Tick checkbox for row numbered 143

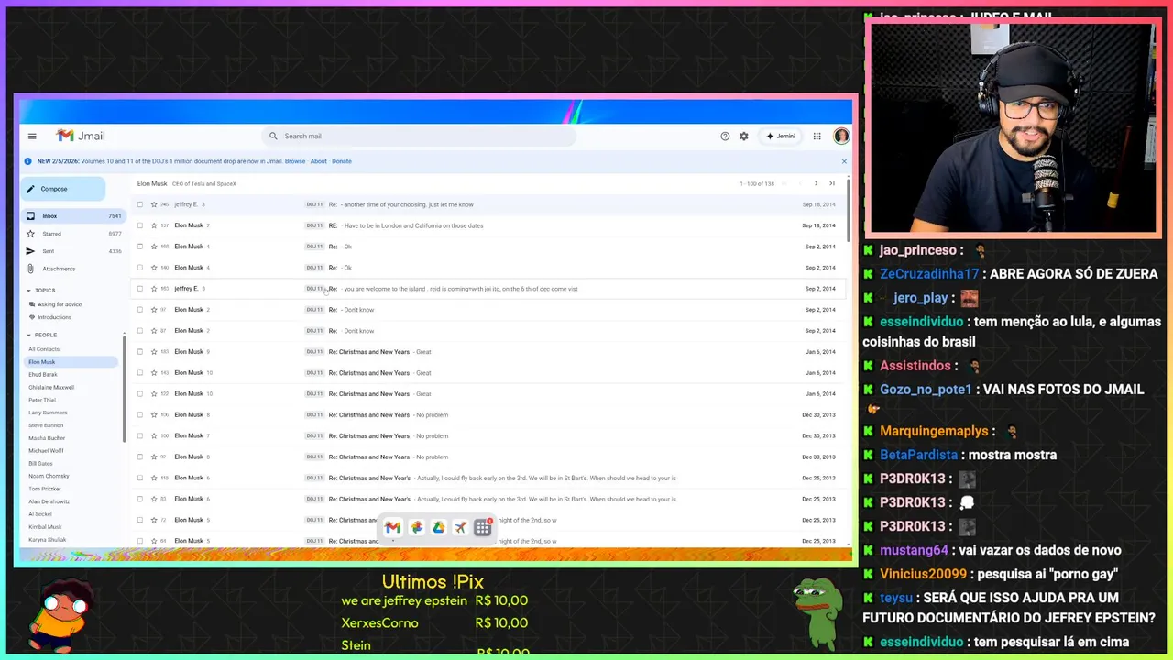coord(140,373)
